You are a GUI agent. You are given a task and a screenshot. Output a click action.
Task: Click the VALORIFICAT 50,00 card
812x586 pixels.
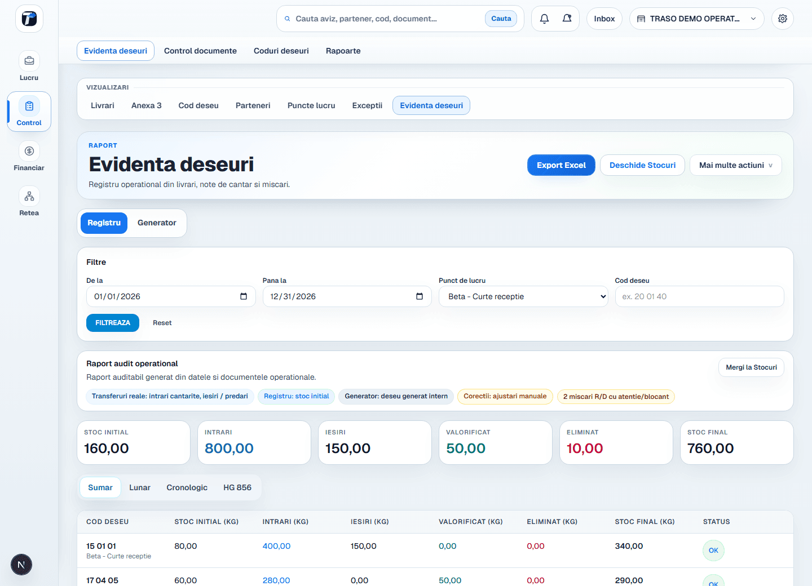pyautogui.click(x=496, y=443)
